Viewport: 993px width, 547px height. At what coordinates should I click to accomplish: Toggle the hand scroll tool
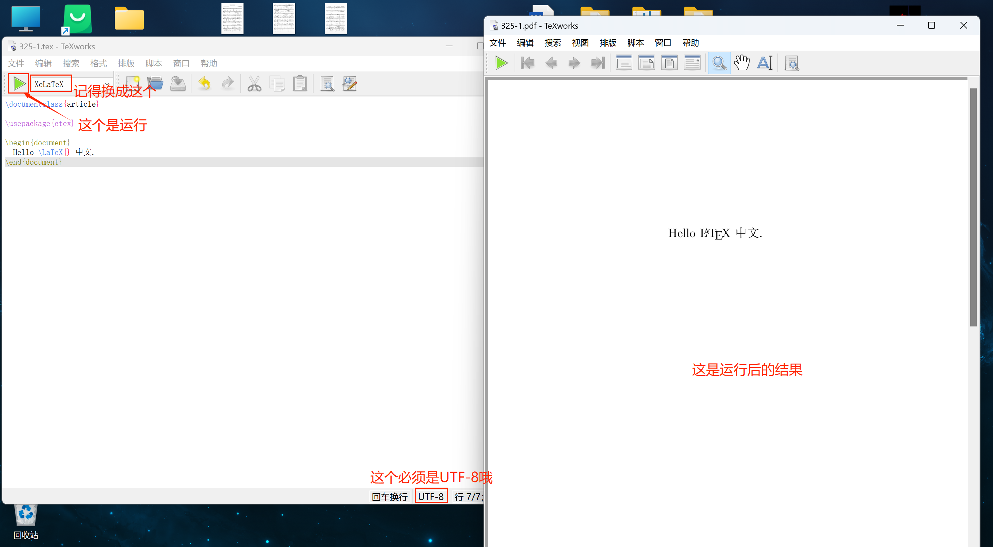742,63
